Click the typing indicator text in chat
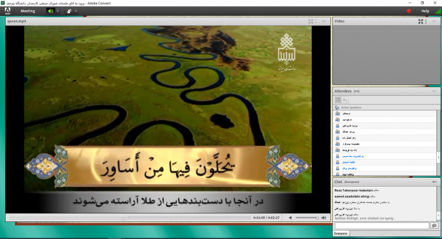The height and width of the screenshot is (239, 442). click(365, 218)
